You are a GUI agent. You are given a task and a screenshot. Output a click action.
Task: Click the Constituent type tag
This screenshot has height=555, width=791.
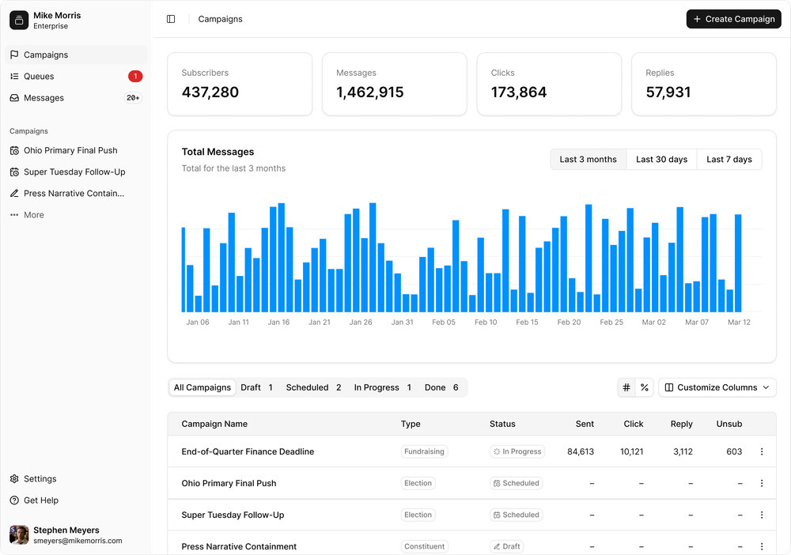click(x=424, y=546)
